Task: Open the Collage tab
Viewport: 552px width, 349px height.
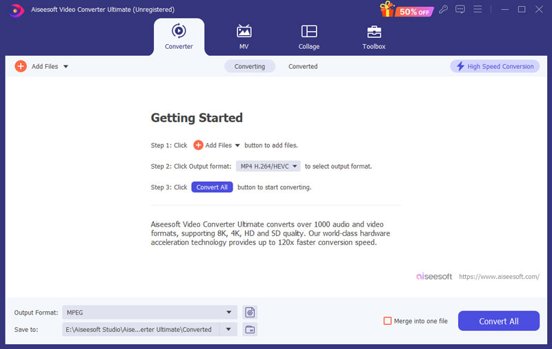Action: (x=309, y=37)
